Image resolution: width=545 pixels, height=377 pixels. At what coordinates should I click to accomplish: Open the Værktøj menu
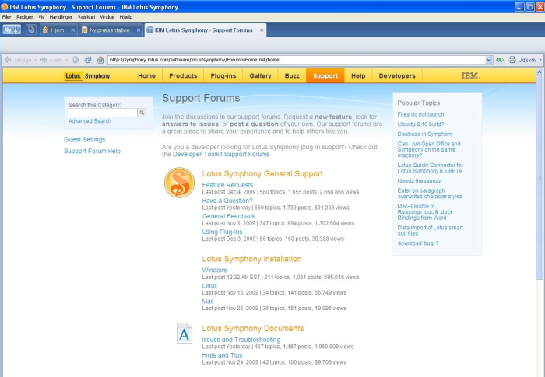point(86,16)
